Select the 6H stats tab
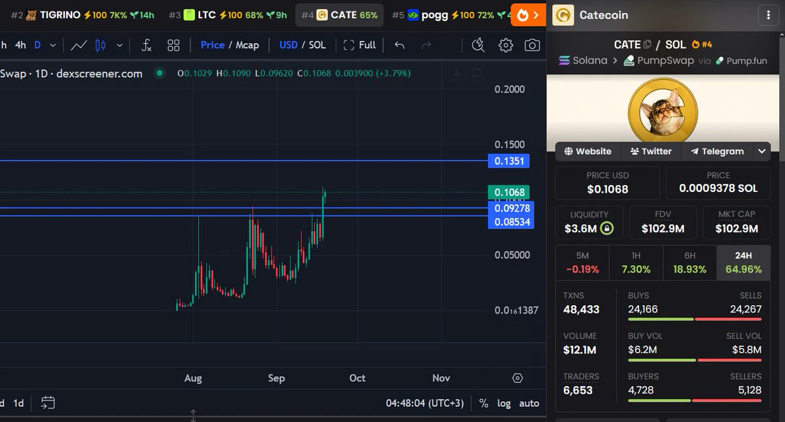 tap(689, 263)
